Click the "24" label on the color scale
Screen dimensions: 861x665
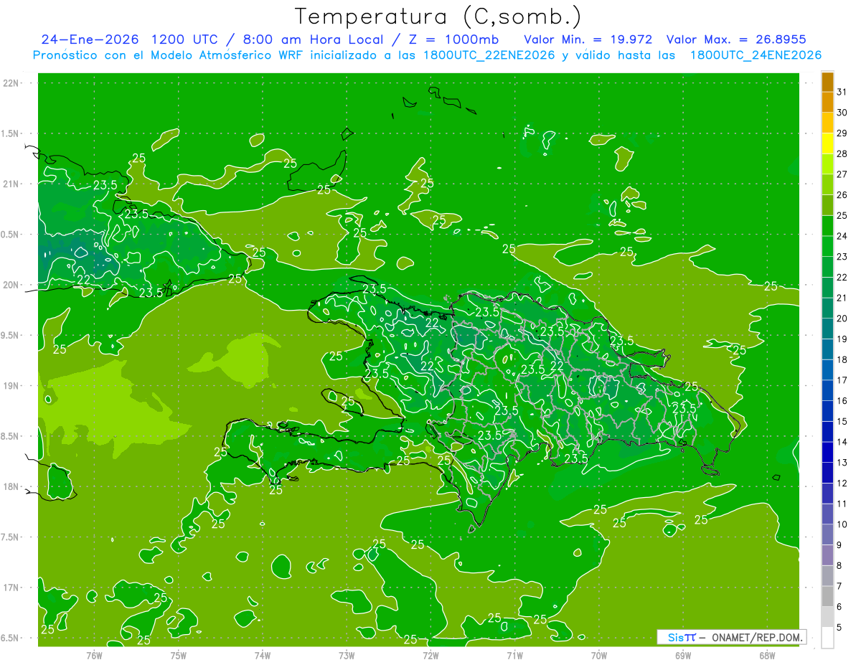pyautogui.click(x=842, y=236)
